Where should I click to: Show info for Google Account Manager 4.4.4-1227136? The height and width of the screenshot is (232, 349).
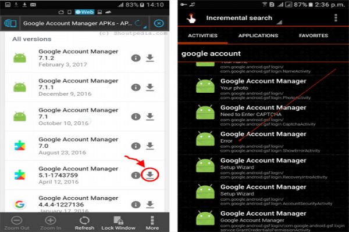click(x=136, y=205)
